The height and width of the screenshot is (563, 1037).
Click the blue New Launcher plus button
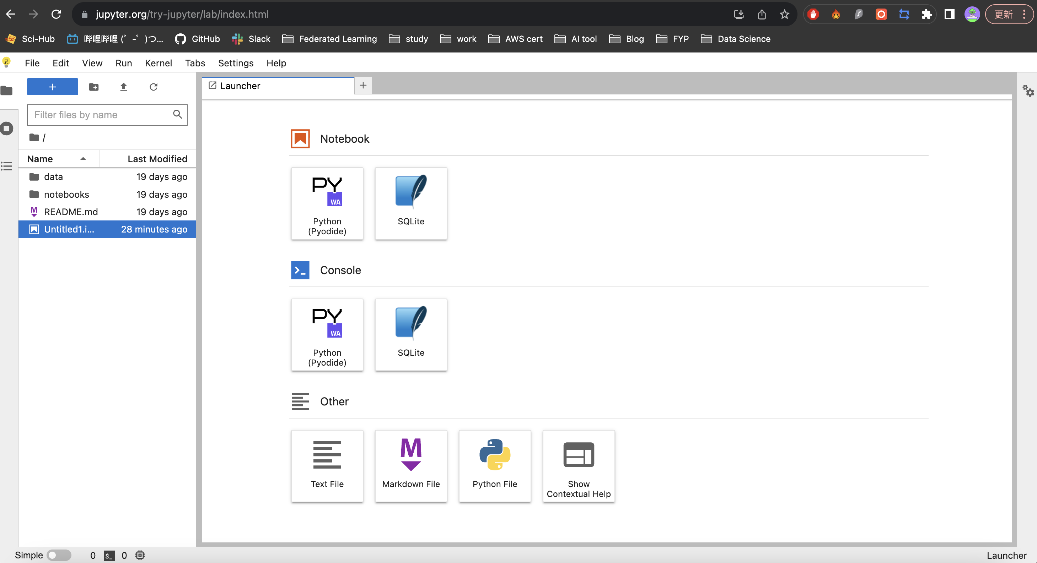pos(52,87)
